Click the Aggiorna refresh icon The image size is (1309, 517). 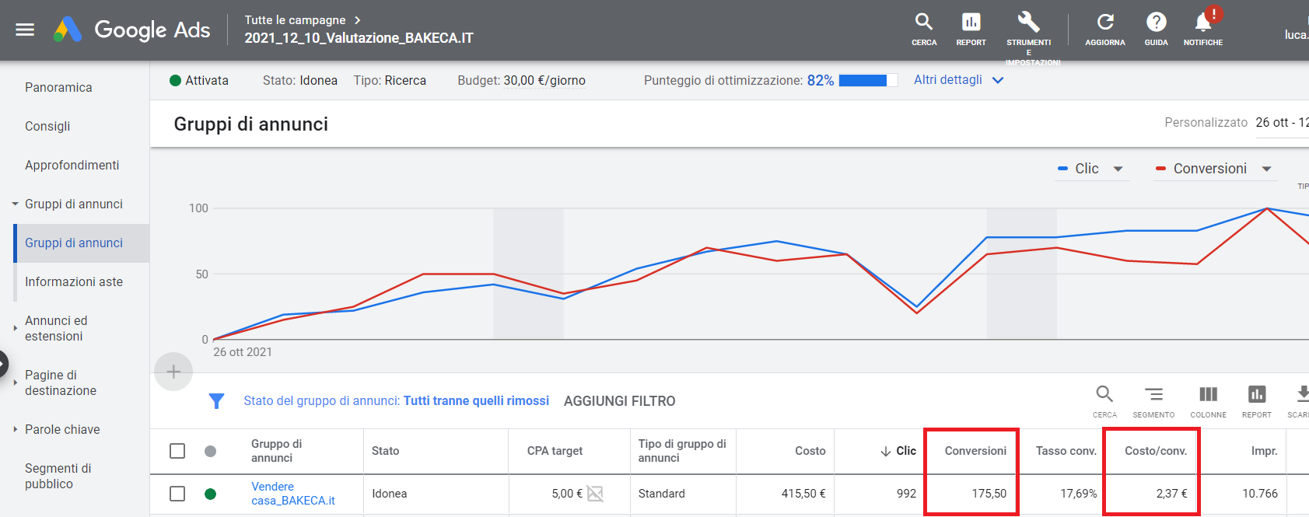(1104, 23)
